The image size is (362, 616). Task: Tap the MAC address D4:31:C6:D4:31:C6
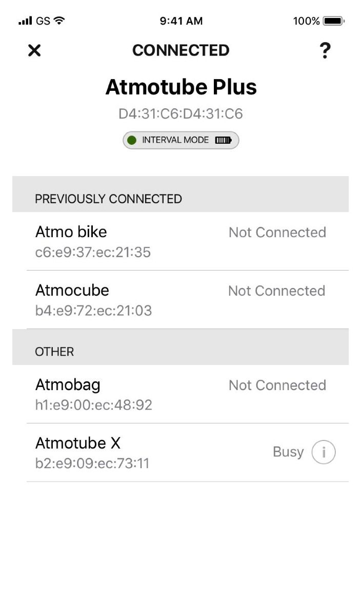pos(180,113)
